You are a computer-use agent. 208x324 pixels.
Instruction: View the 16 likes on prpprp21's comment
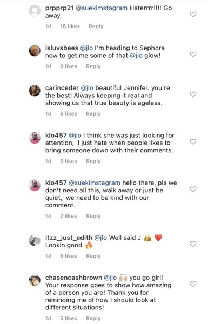70,26
